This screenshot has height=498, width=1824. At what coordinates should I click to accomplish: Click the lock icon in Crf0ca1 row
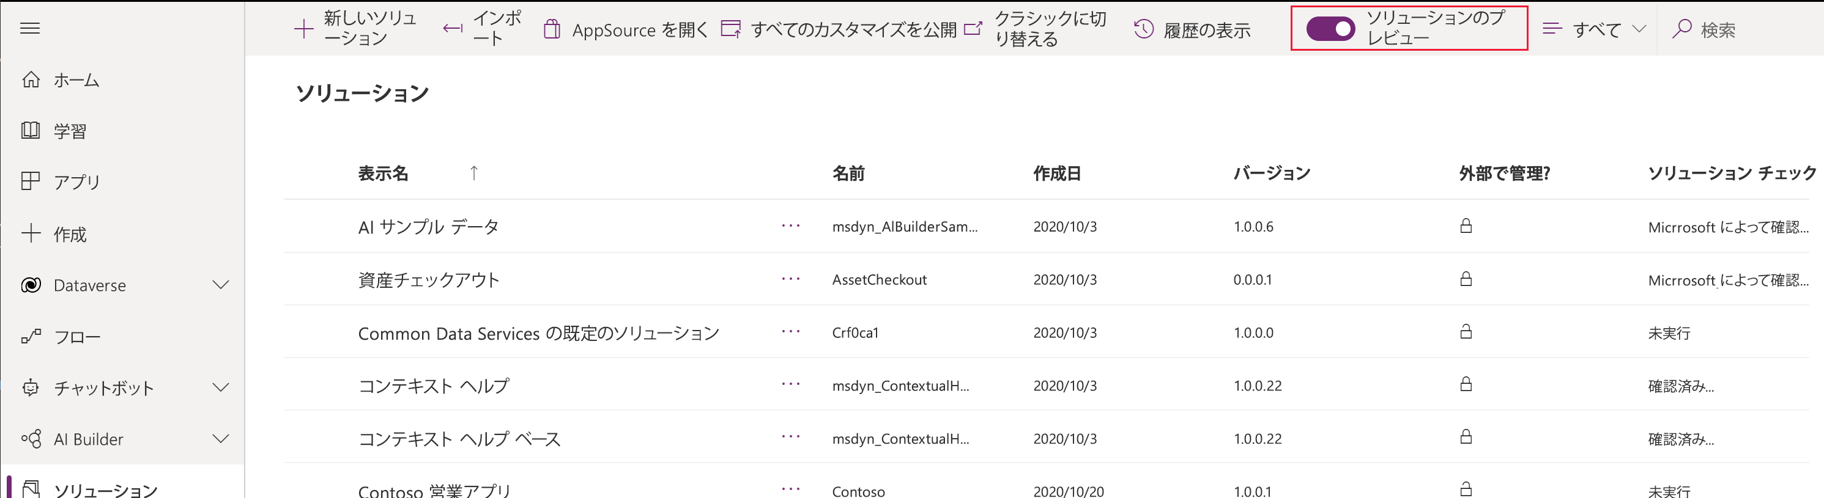click(1466, 331)
